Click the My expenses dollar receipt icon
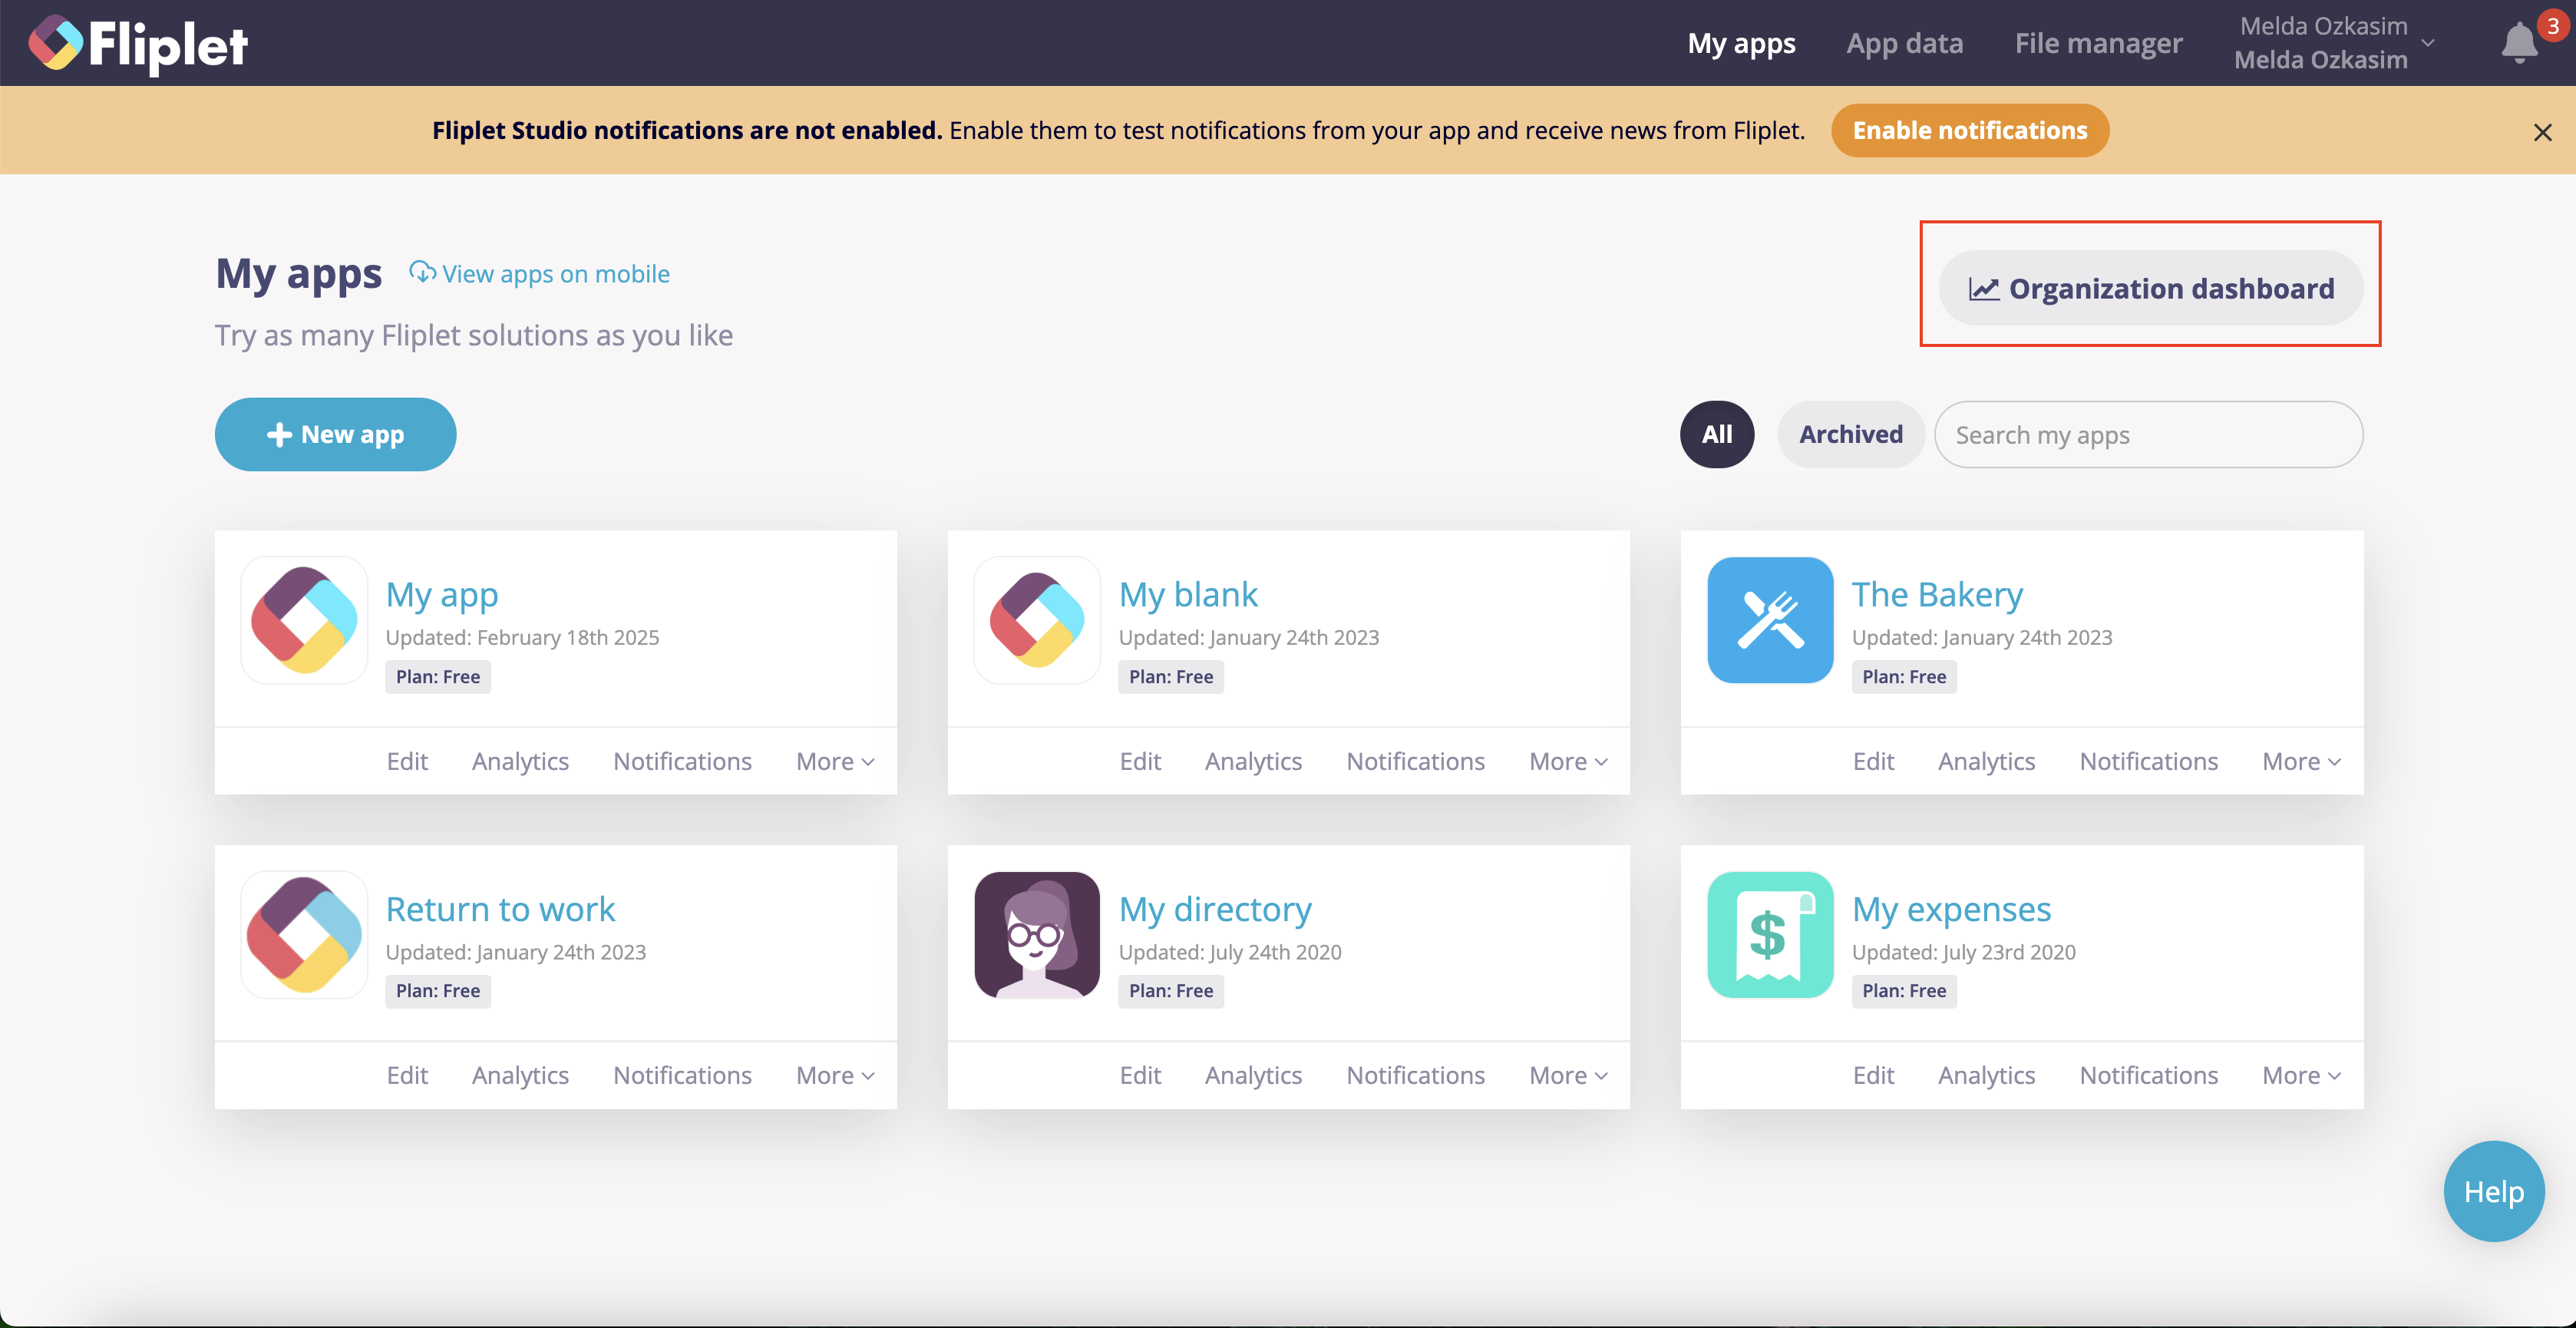 (1770, 934)
